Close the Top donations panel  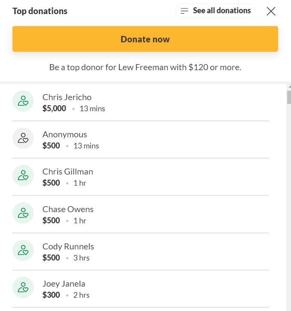[x=271, y=11]
